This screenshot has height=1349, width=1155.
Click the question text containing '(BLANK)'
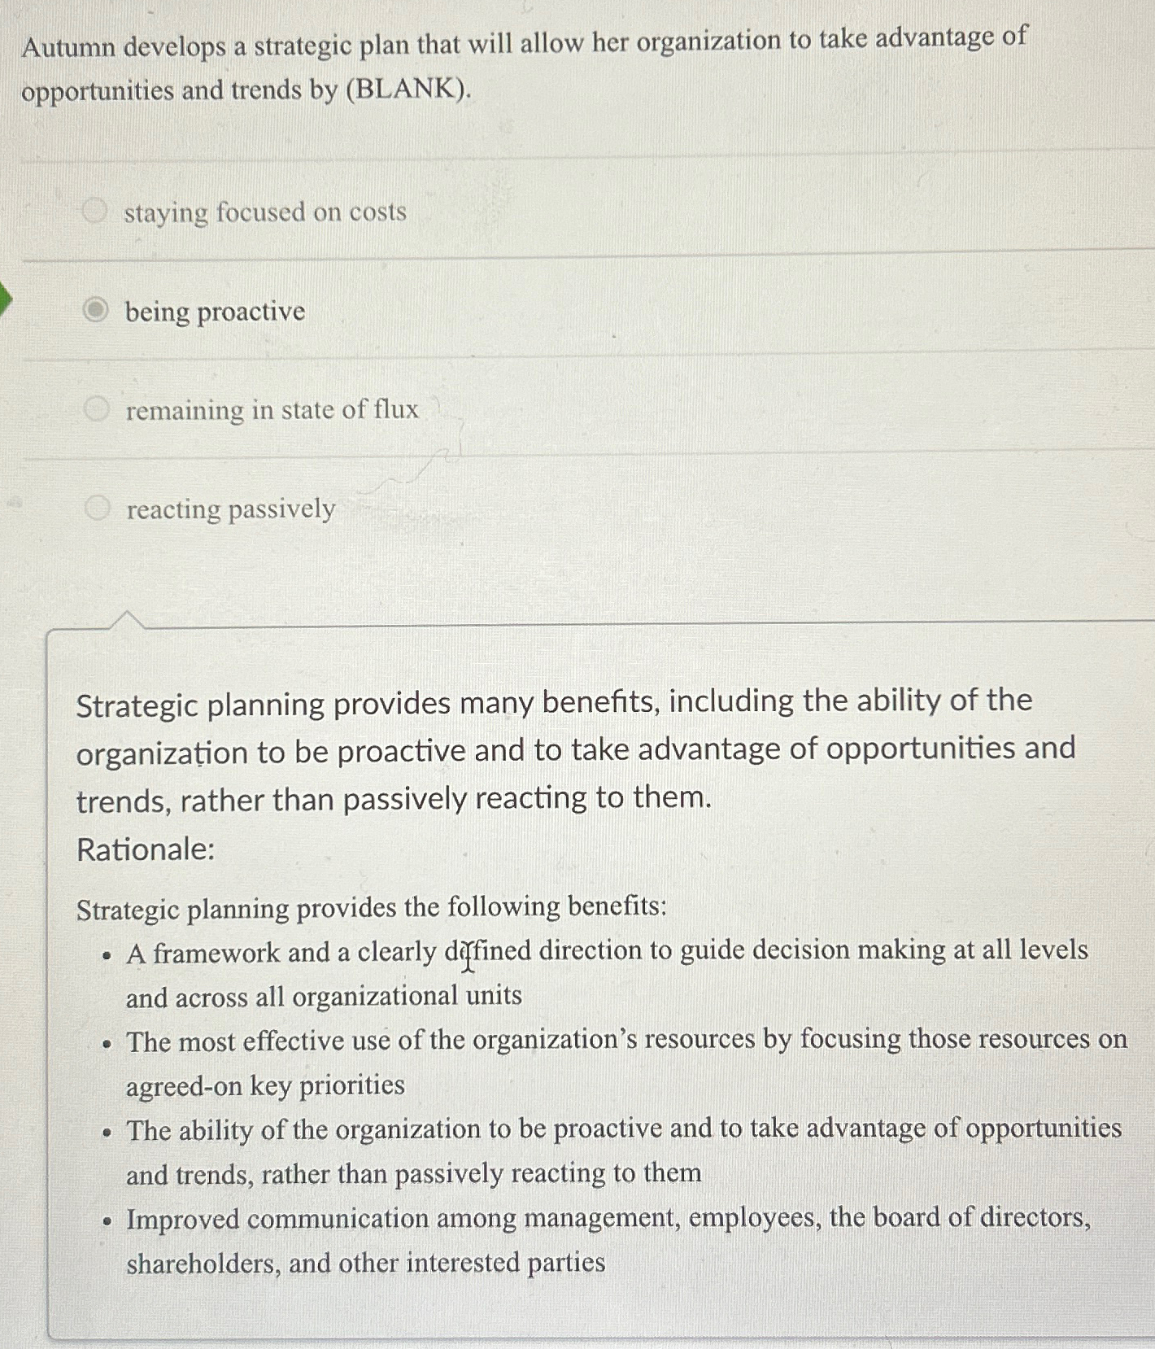point(521,65)
